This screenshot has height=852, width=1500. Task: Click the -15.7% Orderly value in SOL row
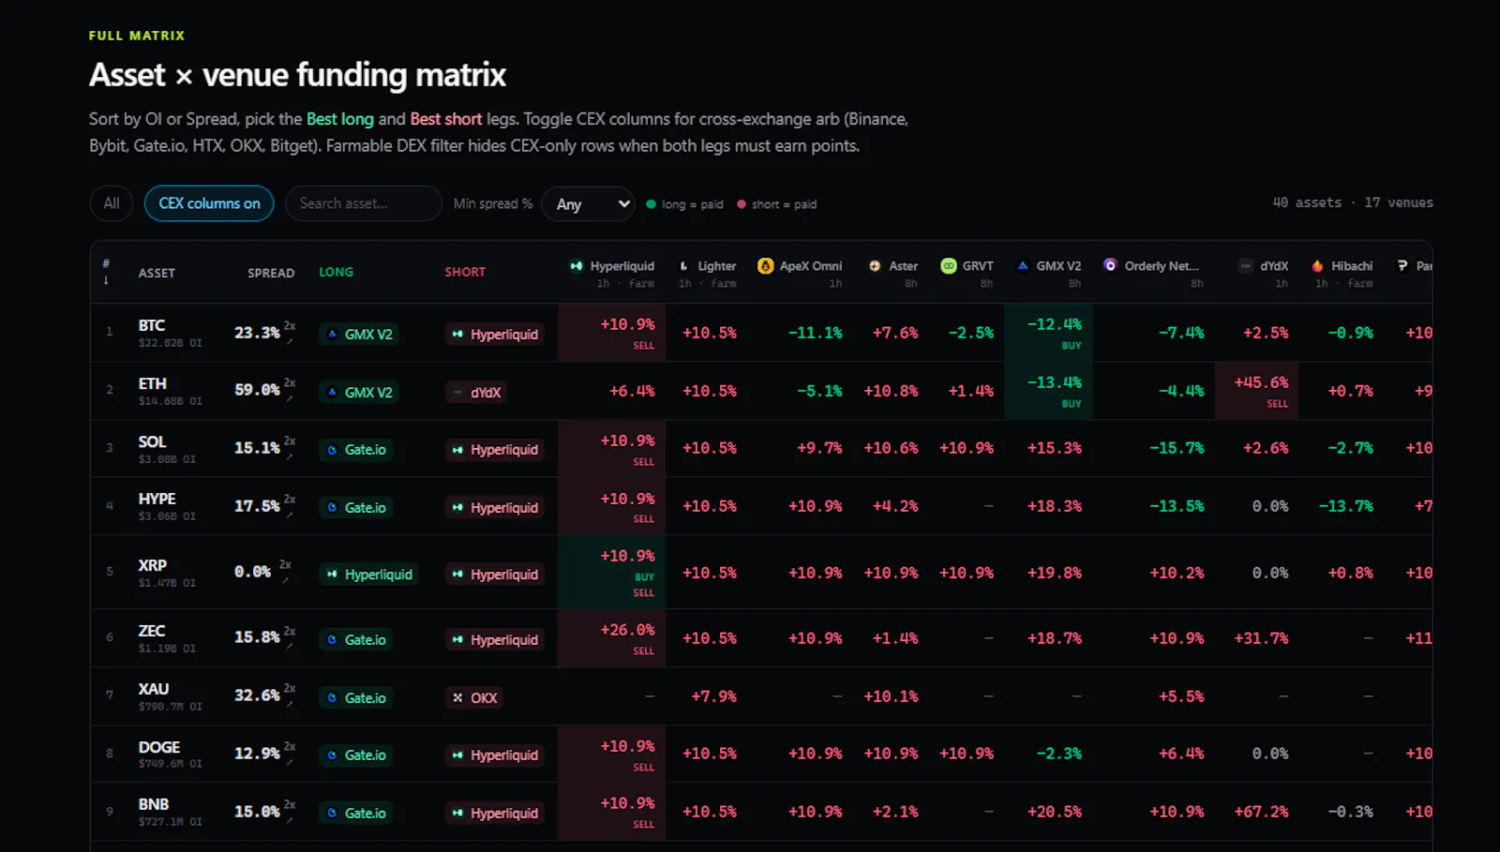(x=1177, y=448)
